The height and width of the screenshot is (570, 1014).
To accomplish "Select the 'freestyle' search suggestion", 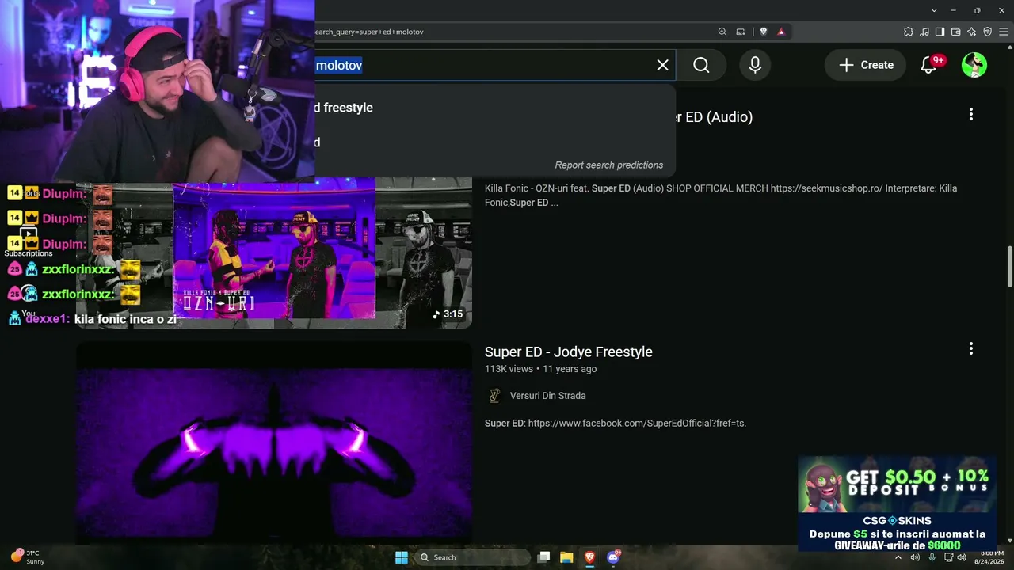I will tap(495, 108).
